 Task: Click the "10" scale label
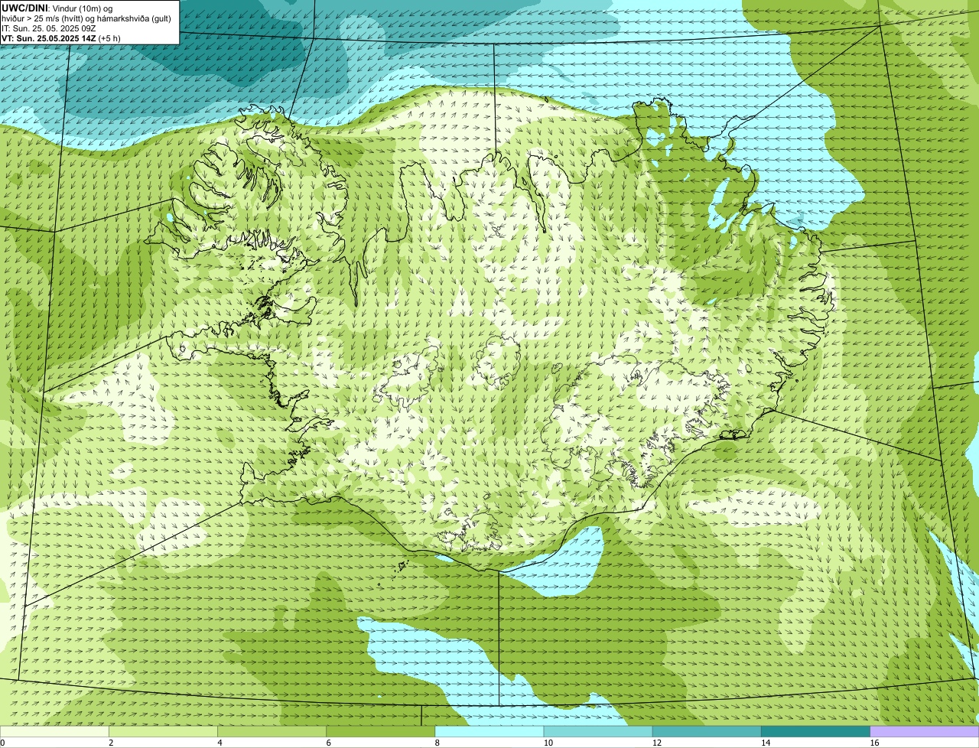coord(548,743)
